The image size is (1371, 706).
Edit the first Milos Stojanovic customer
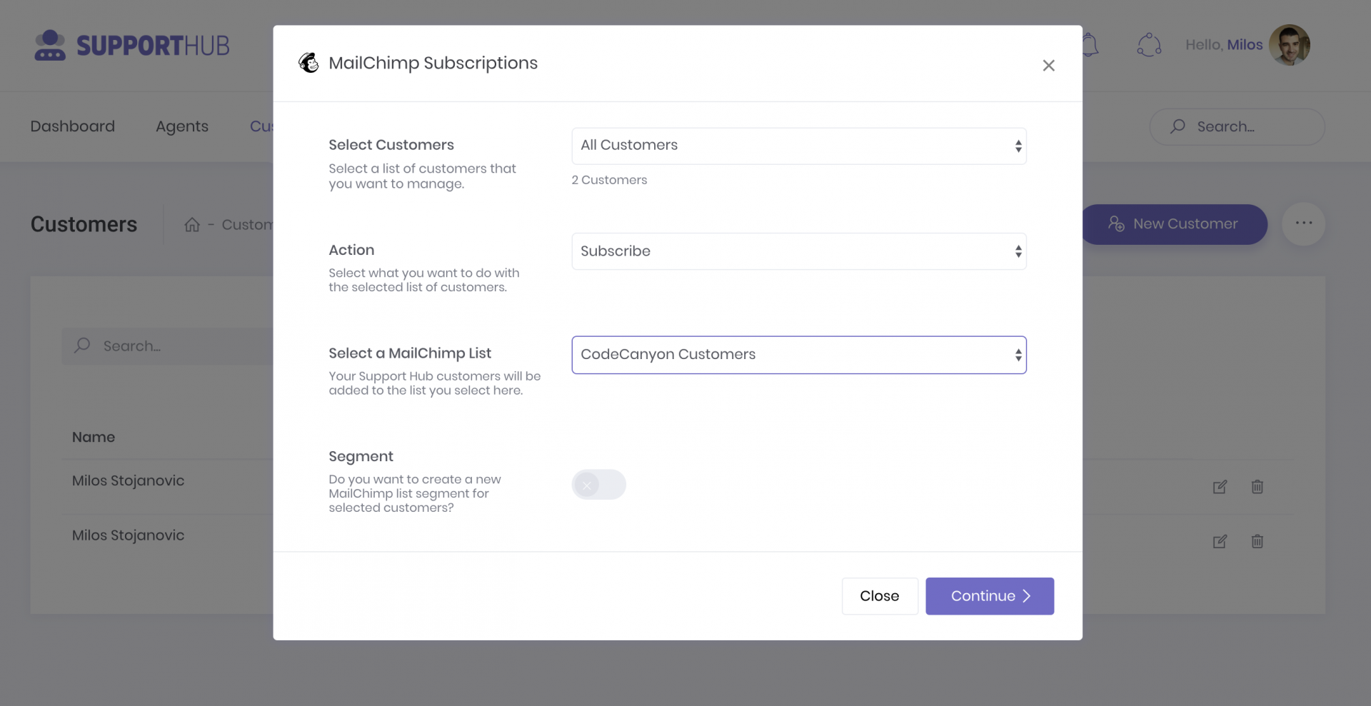[1220, 487]
